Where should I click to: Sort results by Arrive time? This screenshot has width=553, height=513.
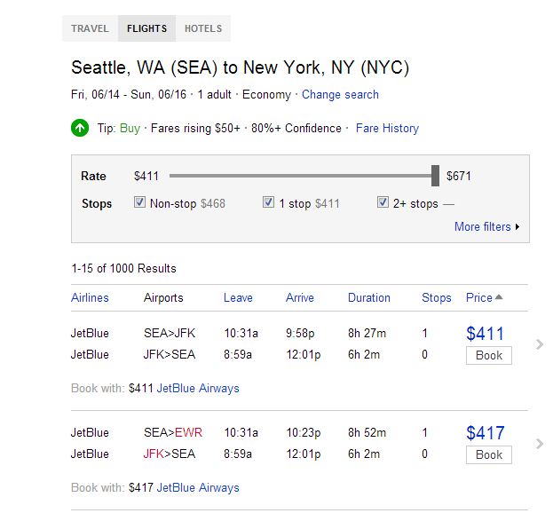[300, 298]
